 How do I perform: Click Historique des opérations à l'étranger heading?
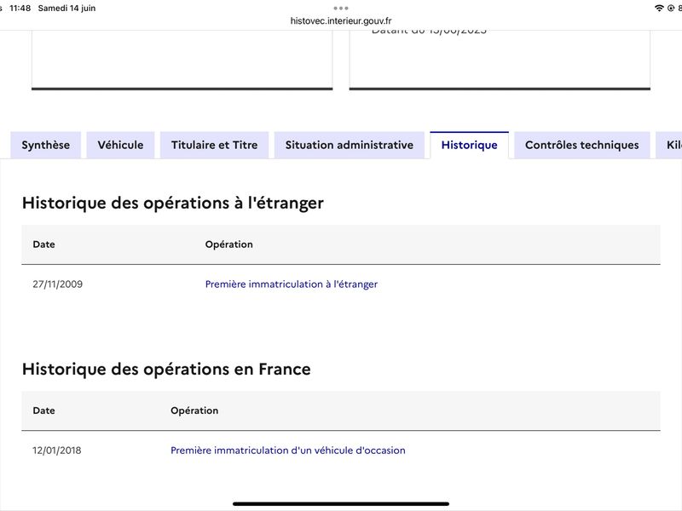pos(173,203)
